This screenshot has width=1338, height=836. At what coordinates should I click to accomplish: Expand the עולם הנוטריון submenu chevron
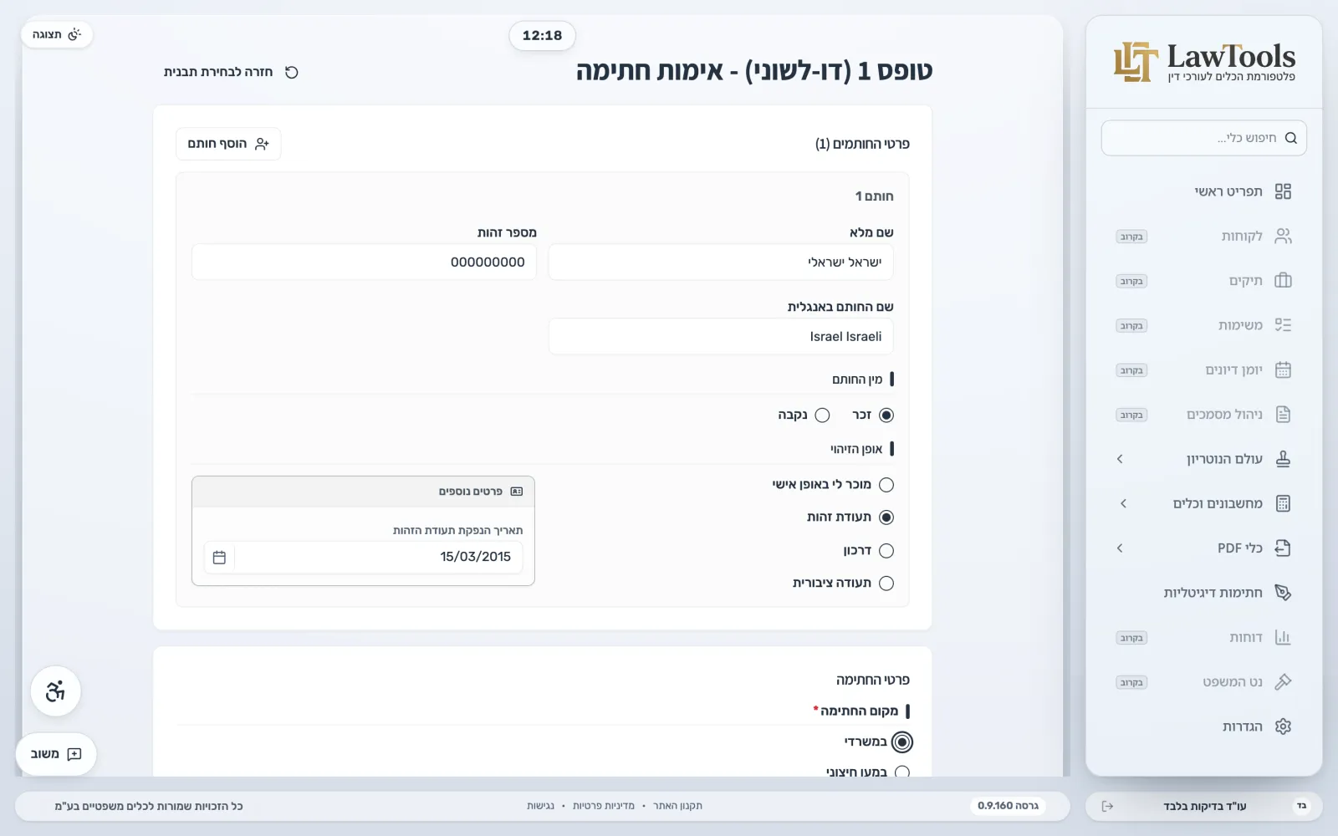(1120, 459)
